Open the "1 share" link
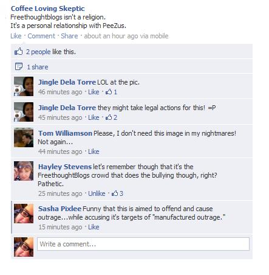 38,67
